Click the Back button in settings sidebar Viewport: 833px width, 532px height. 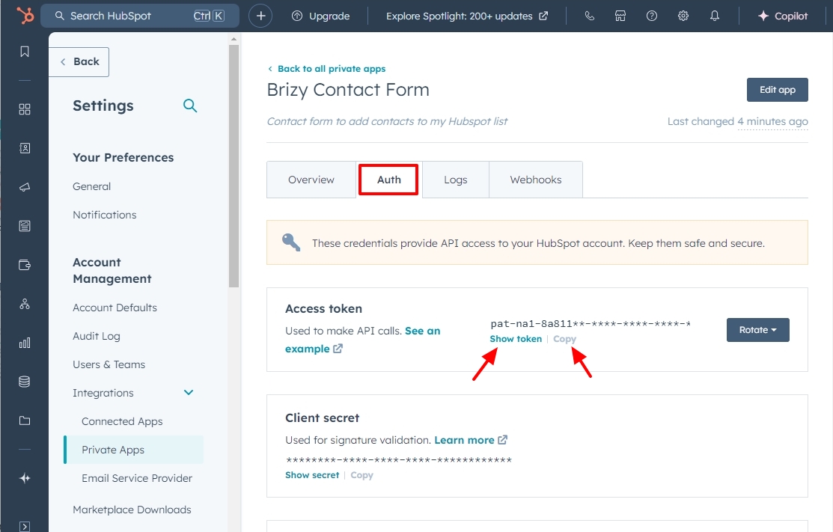click(79, 61)
